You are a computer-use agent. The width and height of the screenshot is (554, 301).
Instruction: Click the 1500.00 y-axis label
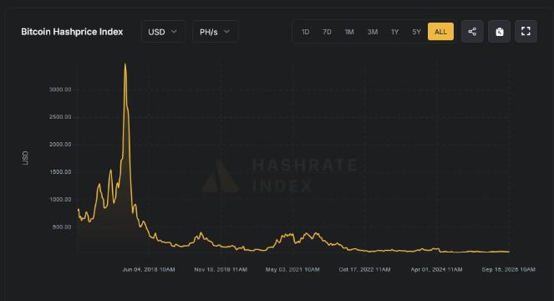coord(60,172)
